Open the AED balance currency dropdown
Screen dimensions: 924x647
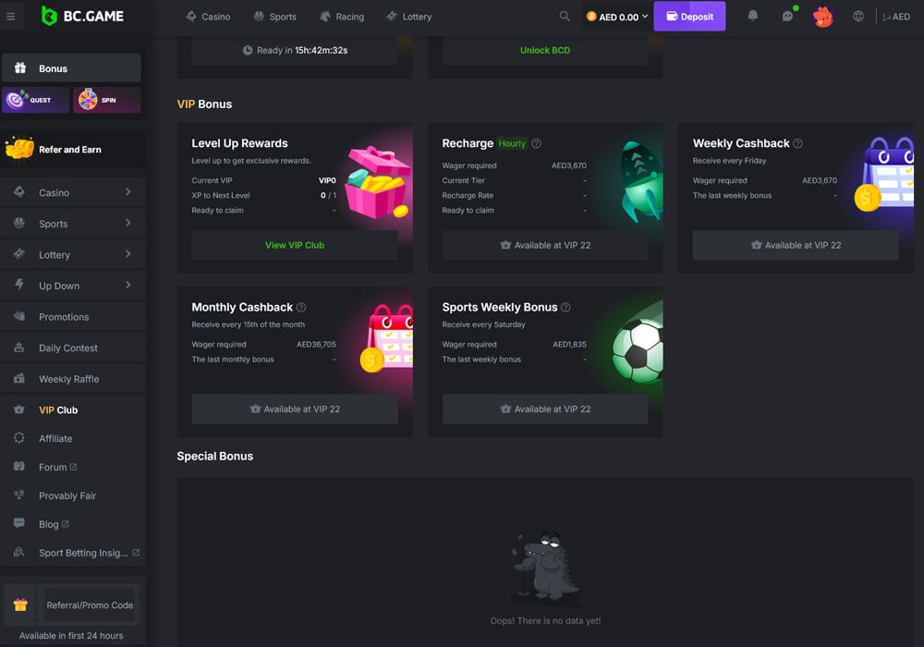pos(617,17)
